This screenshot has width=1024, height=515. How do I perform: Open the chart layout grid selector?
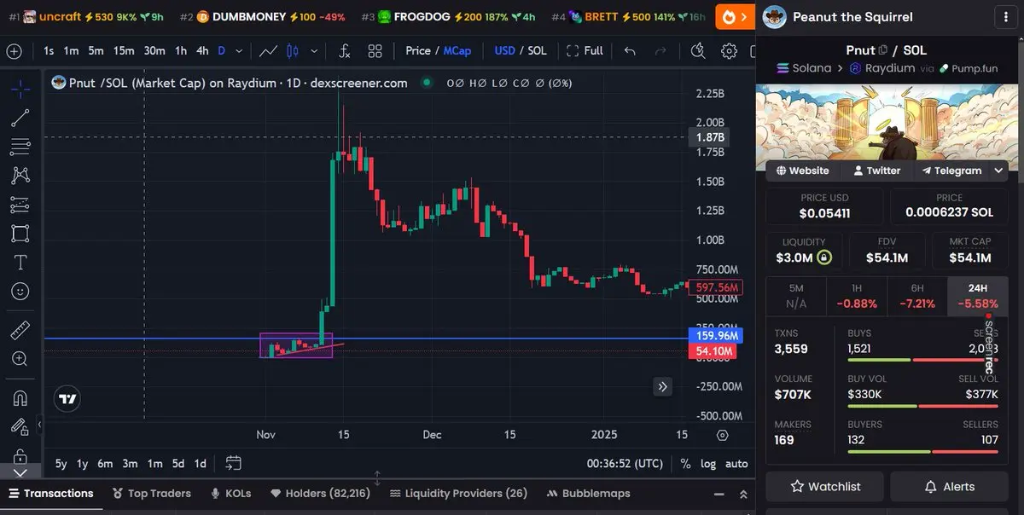pos(375,51)
